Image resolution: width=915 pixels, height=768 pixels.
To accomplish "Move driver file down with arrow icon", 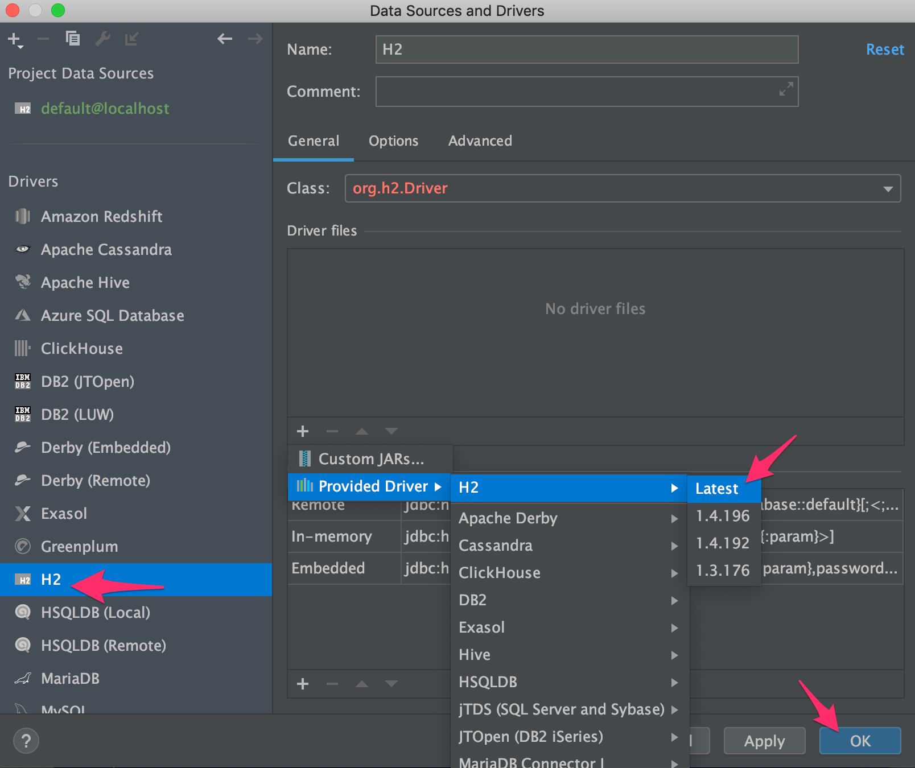I will click(x=391, y=431).
